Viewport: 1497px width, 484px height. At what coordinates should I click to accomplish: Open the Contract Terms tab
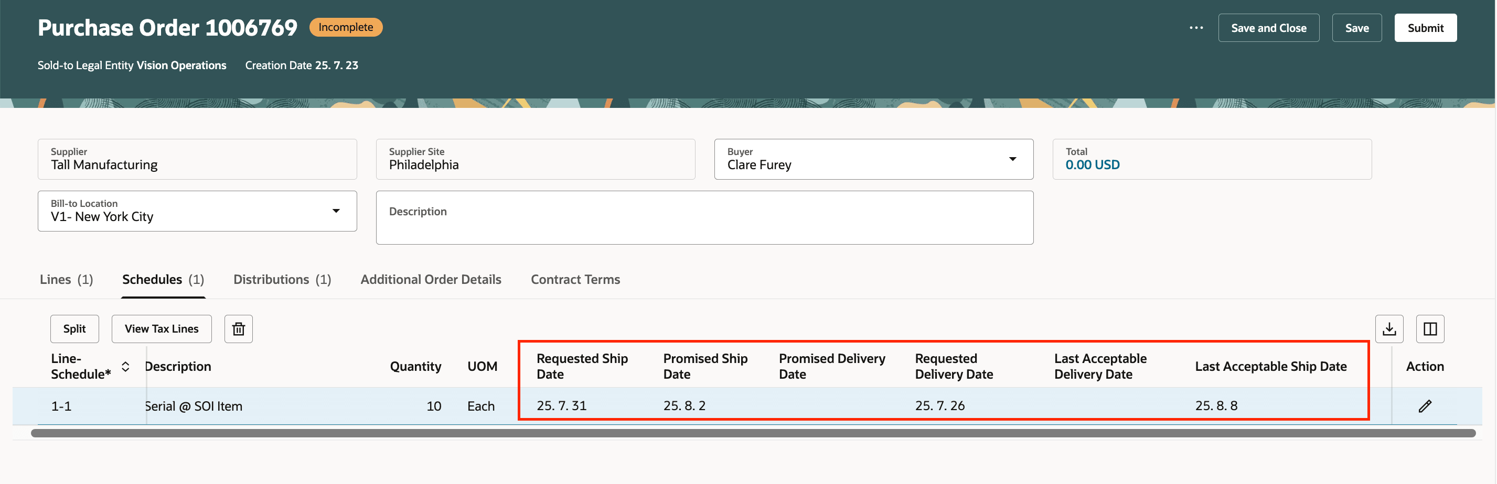(x=575, y=280)
